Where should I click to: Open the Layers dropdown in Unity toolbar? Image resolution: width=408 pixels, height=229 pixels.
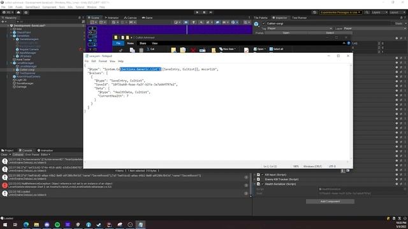[379, 12]
